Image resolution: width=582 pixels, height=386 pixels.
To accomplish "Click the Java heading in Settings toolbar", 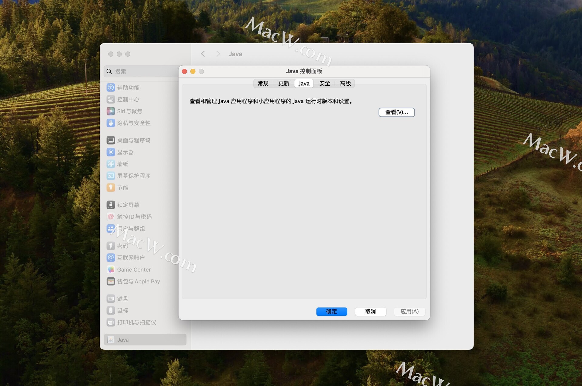I will (x=235, y=54).
